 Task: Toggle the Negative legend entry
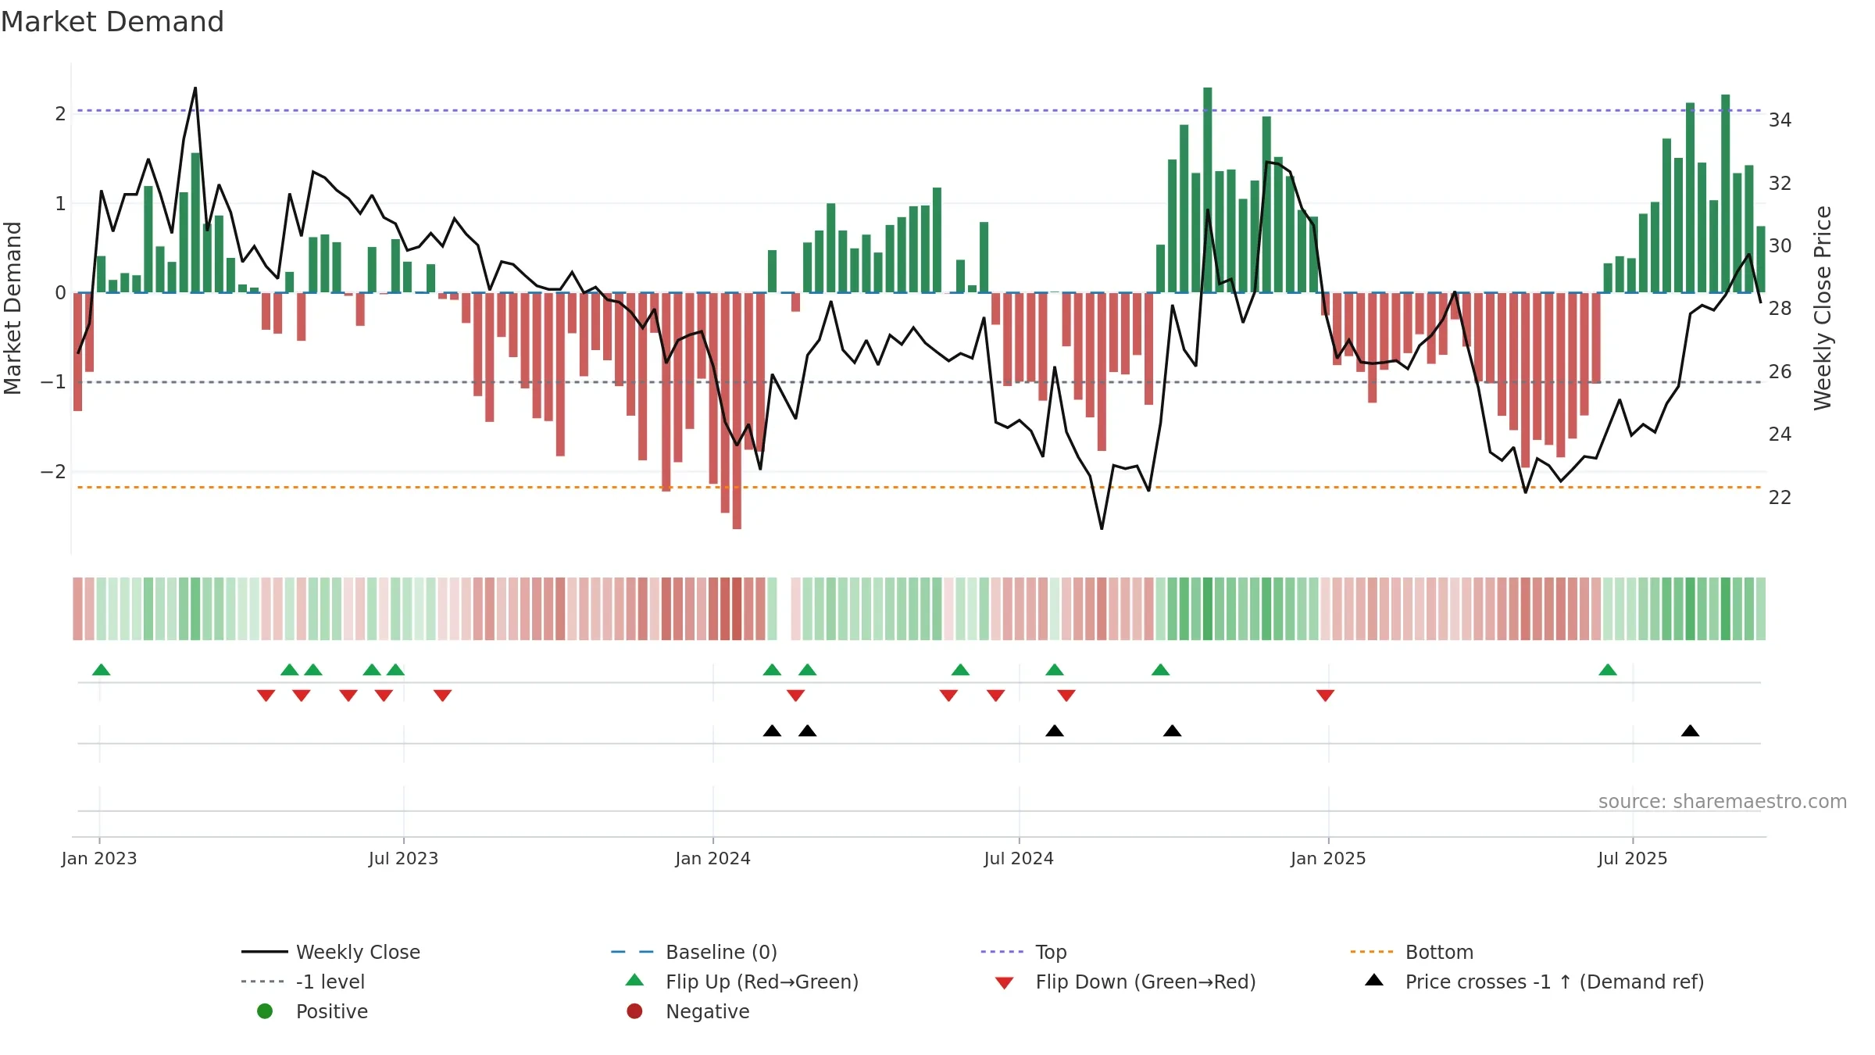(688, 1011)
